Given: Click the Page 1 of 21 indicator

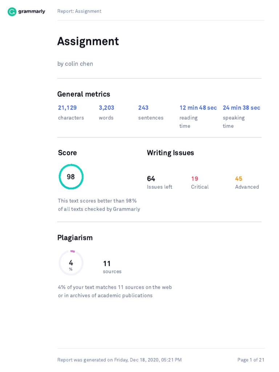Looking at the screenshot, I should coord(251,360).
